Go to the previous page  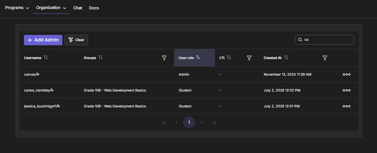tap(177, 123)
